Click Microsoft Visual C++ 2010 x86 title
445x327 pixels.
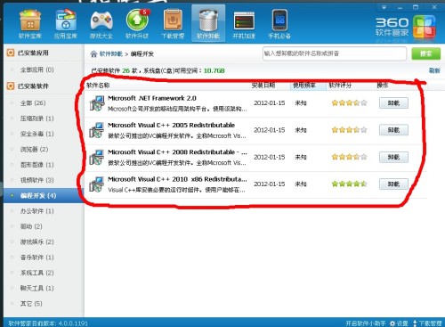point(177,179)
